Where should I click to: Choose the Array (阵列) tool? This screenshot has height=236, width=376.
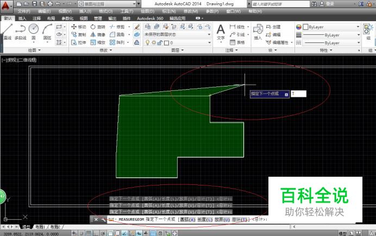pos(117,42)
